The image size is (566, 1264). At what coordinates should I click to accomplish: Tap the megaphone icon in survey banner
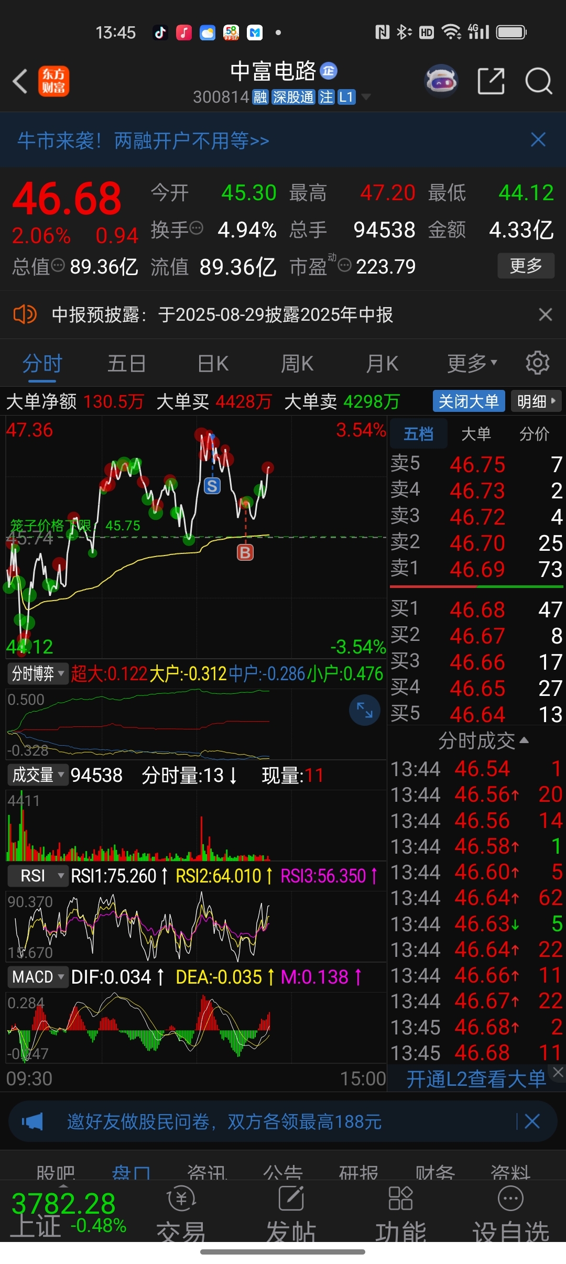(32, 1121)
